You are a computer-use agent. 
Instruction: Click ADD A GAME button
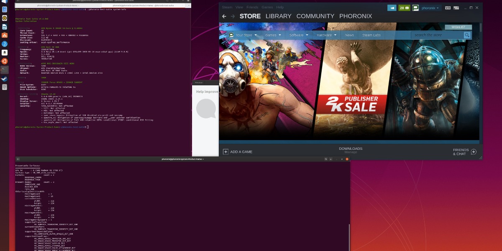click(x=238, y=152)
